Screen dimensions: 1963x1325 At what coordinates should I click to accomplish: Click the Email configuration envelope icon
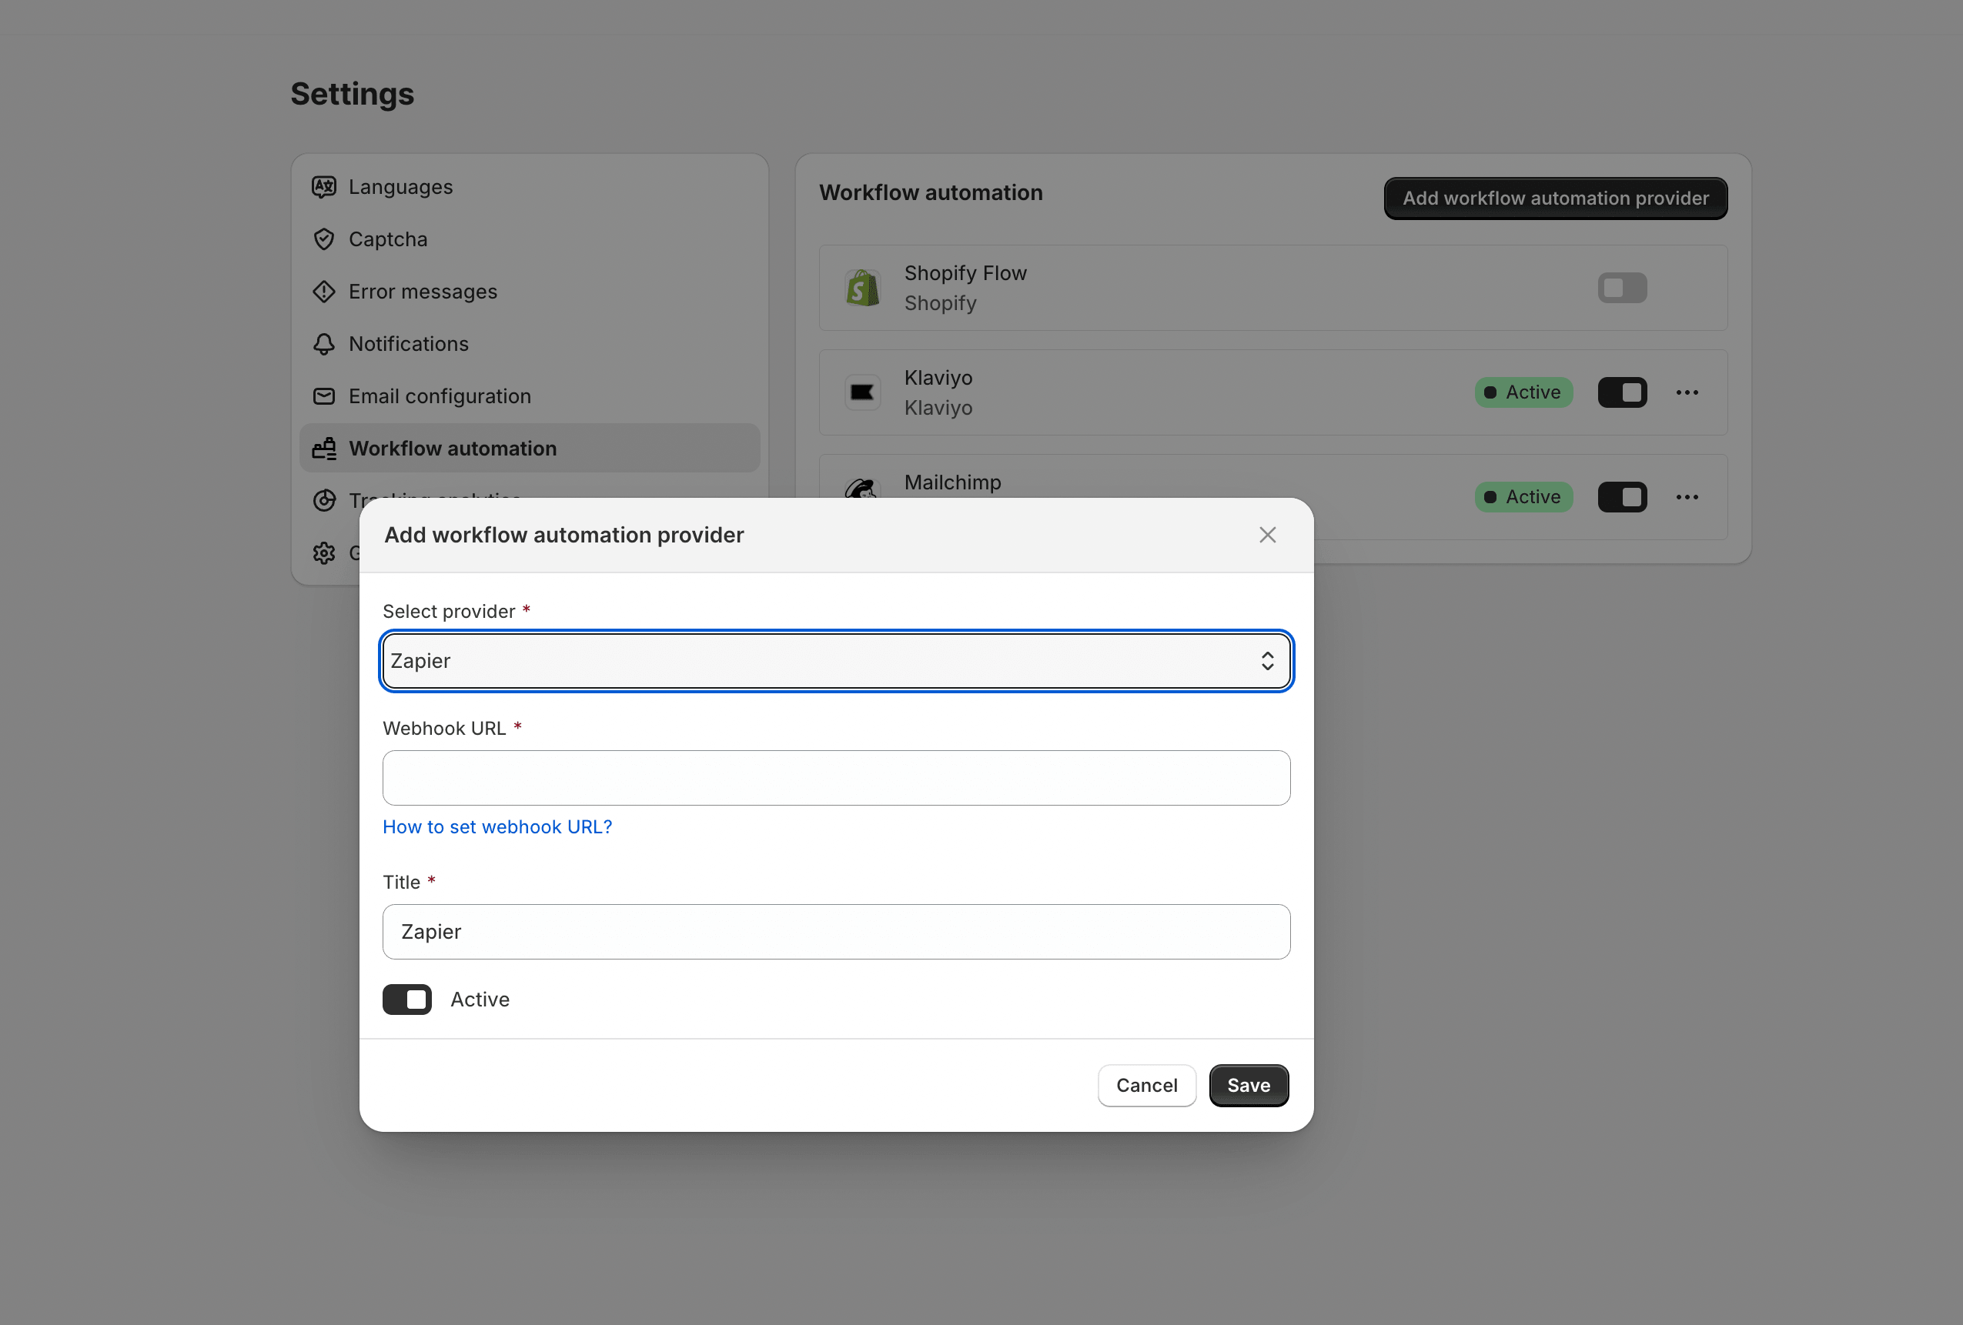(x=323, y=396)
